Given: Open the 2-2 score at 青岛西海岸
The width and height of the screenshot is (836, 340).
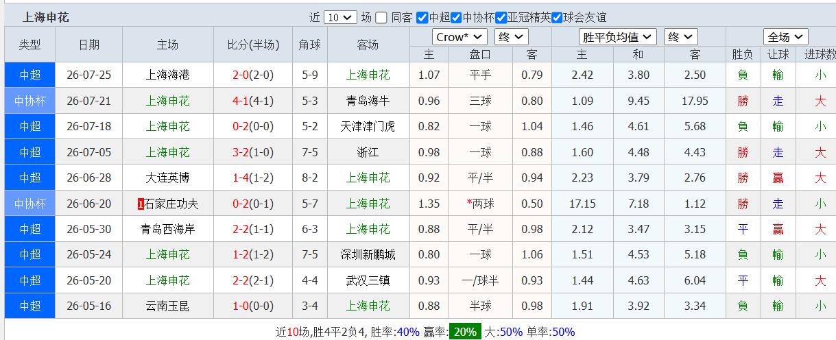Looking at the screenshot, I should [240, 229].
